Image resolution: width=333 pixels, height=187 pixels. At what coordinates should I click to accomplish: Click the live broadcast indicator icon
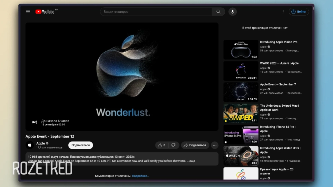coord(35,122)
